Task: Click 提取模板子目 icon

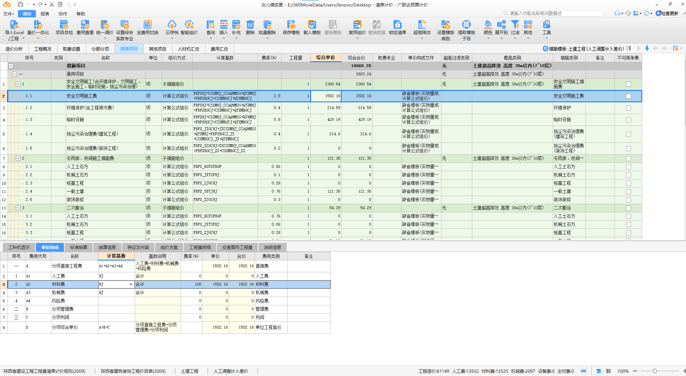Action: (467, 24)
